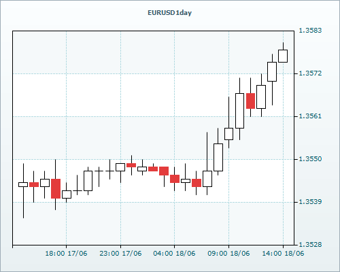Select the 18:00 17/06 time label
The width and height of the screenshot is (340, 272).
(x=66, y=254)
